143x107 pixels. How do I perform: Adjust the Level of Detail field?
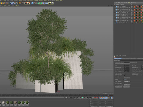coord(127,71)
